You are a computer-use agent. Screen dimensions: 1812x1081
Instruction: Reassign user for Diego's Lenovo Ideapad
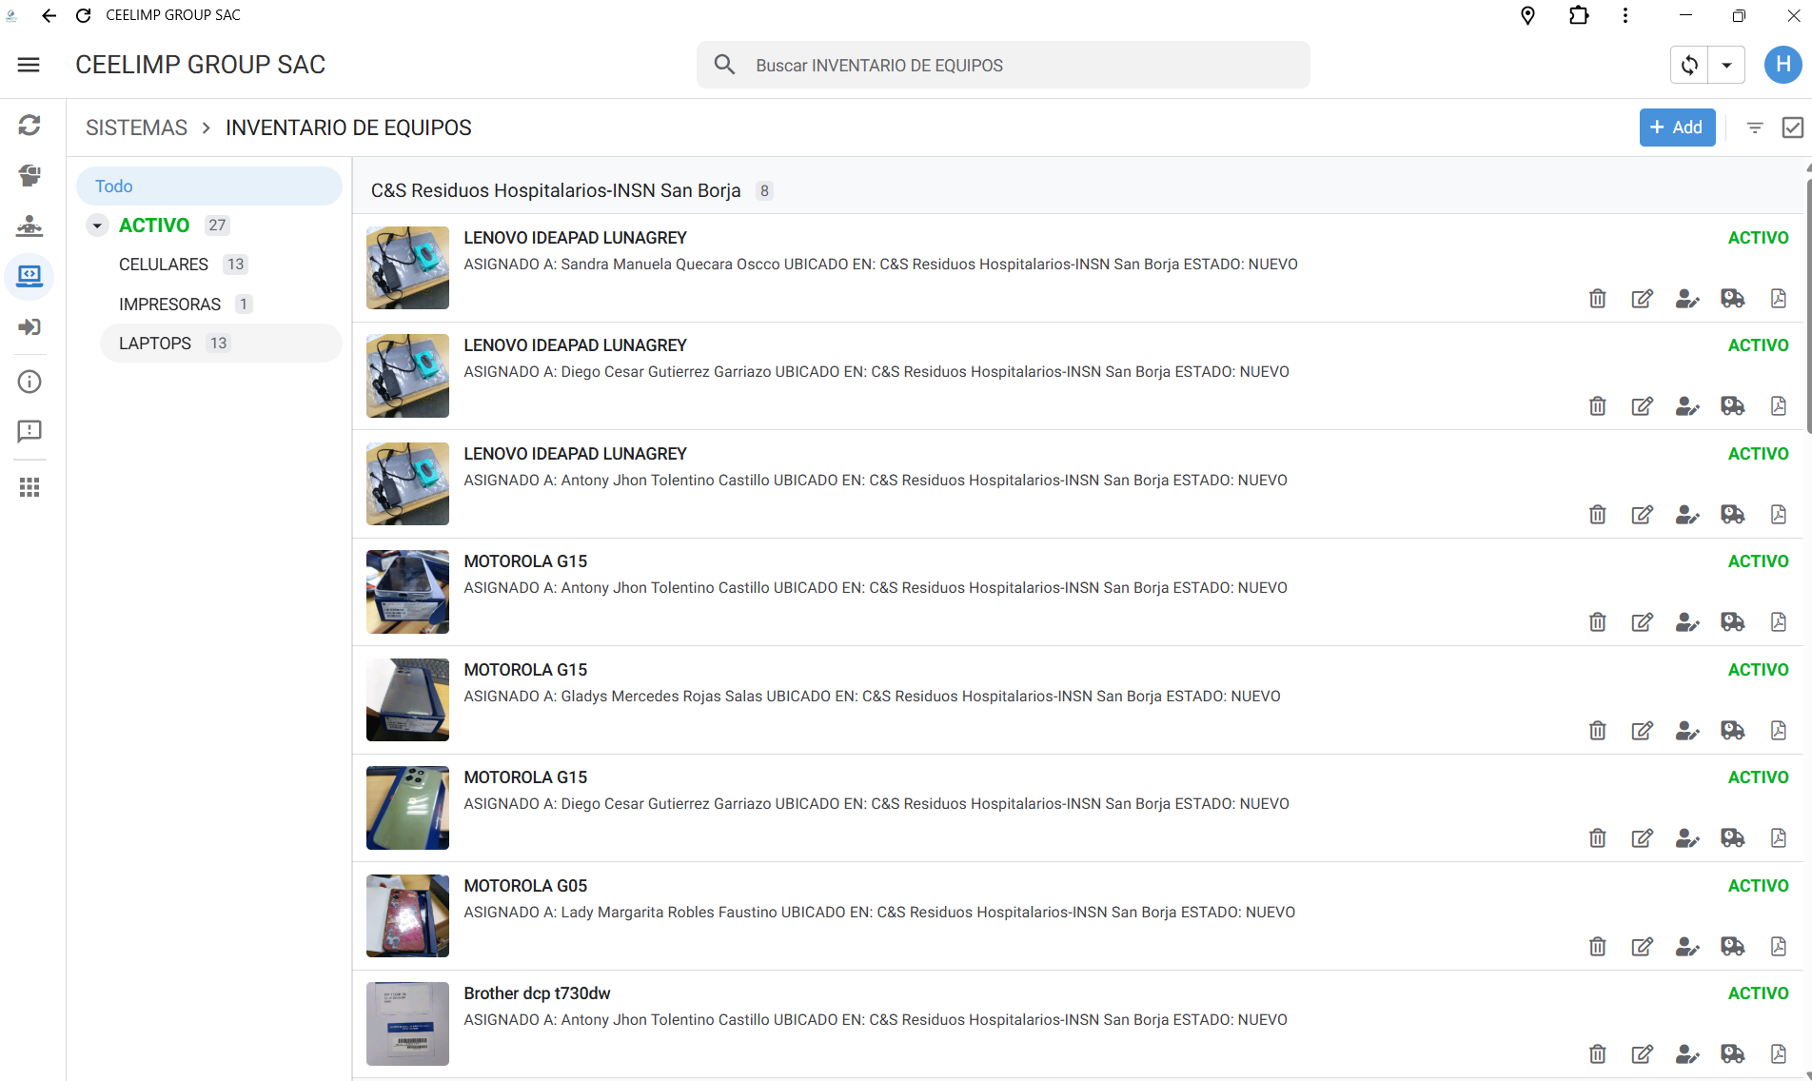(x=1687, y=406)
